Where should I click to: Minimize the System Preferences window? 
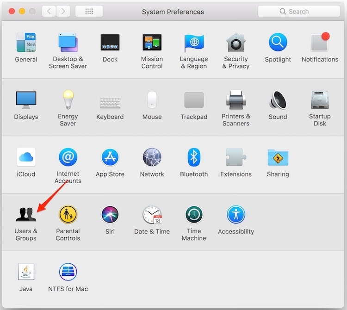(22, 11)
